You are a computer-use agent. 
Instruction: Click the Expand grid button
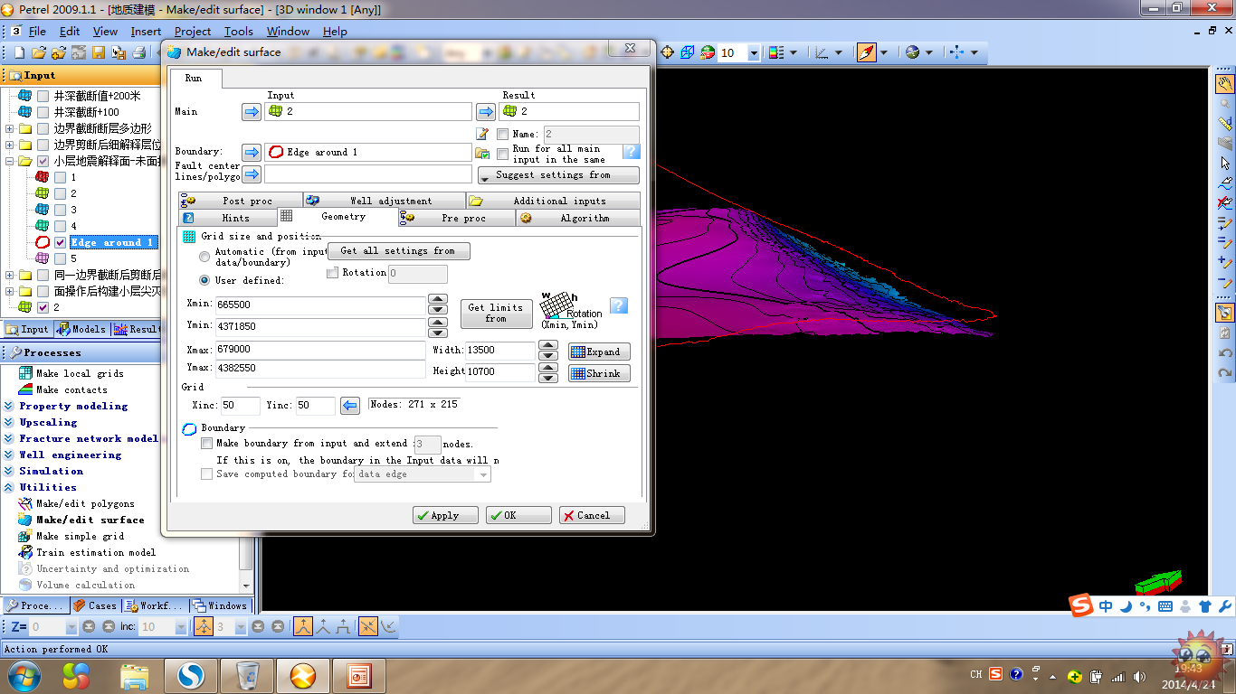(599, 352)
